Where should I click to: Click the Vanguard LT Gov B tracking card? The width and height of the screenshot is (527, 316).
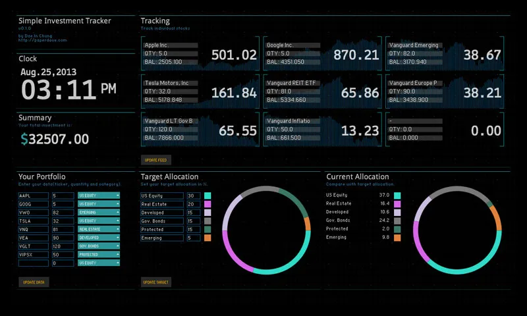[x=200, y=129]
